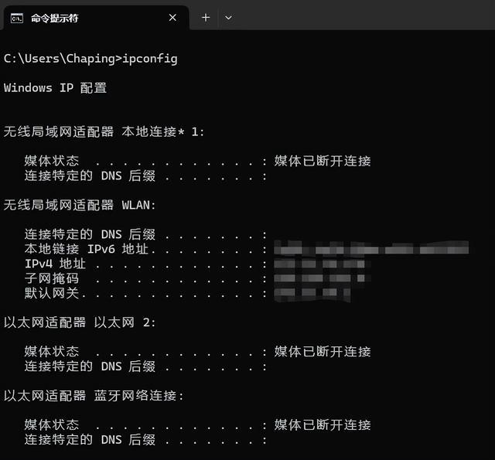Click the blurred 子网掩码 value
495x460 pixels.
point(322,278)
